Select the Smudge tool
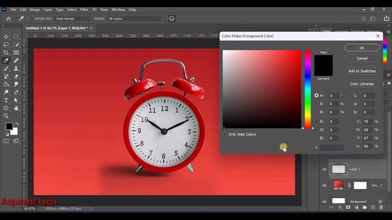 pos(16,84)
